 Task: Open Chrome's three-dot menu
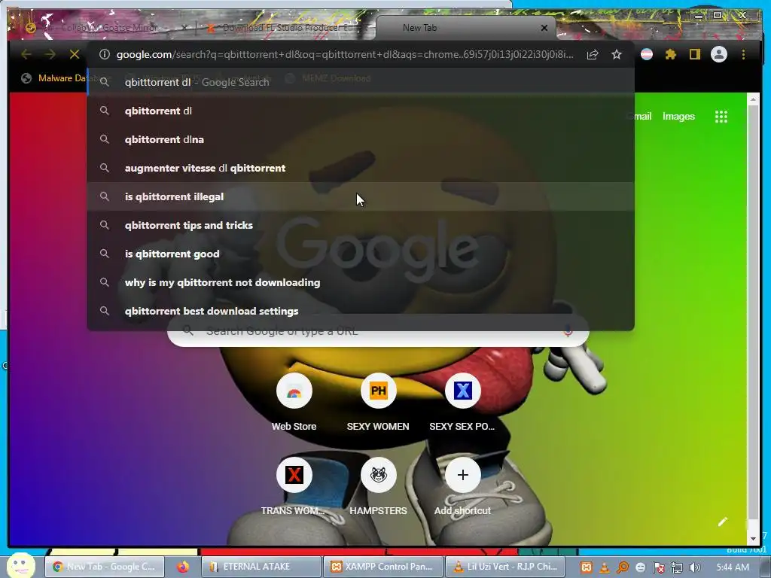(743, 54)
